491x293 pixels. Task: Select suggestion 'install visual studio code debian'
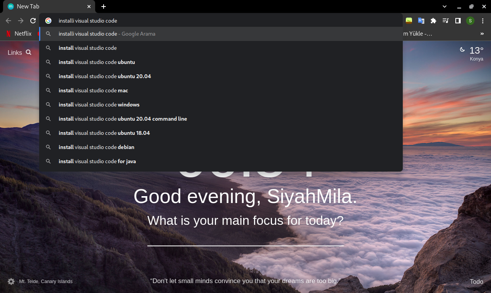tap(221, 147)
